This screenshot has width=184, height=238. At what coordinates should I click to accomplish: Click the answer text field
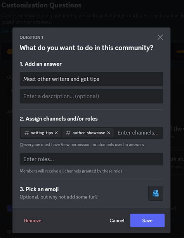[91, 79]
